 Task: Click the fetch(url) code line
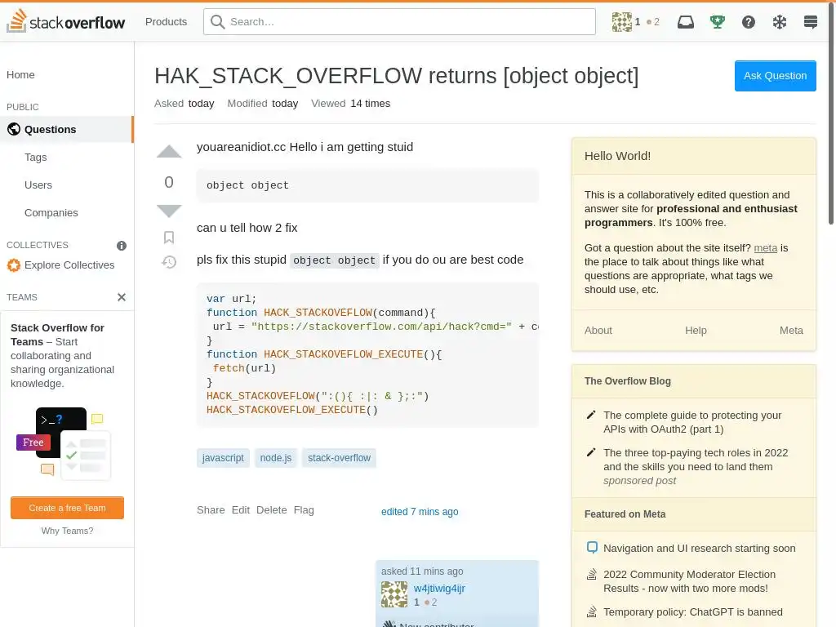tap(244, 368)
